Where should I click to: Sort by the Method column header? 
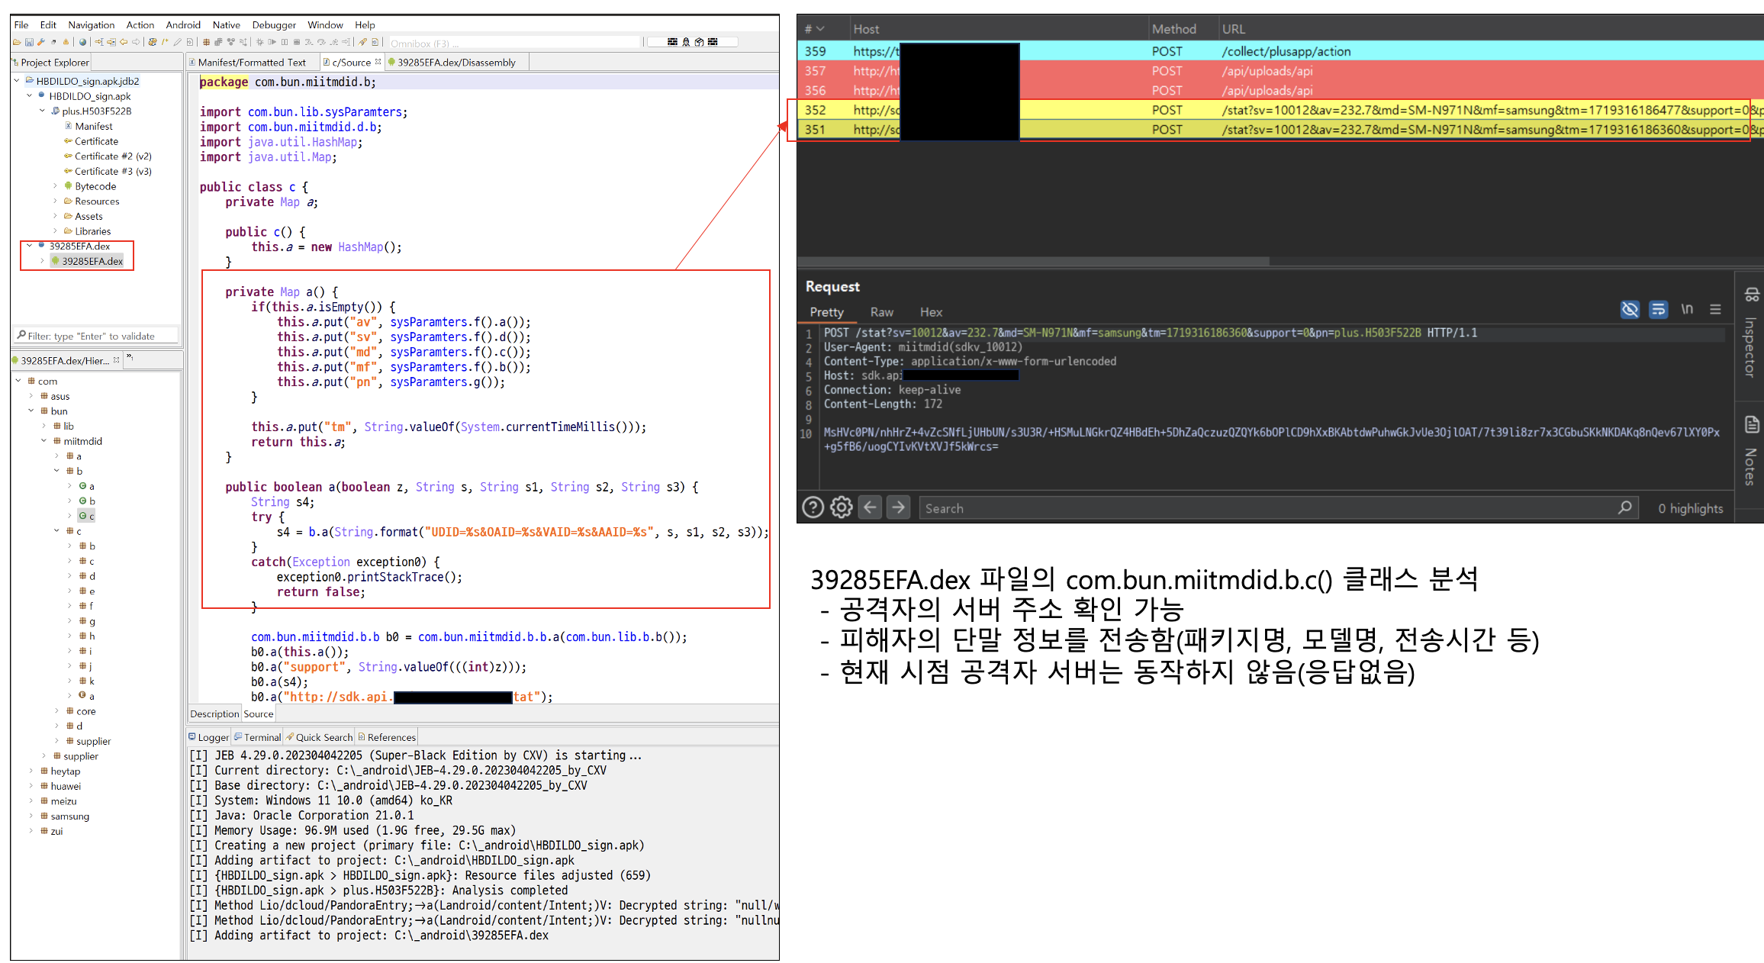tap(1173, 29)
